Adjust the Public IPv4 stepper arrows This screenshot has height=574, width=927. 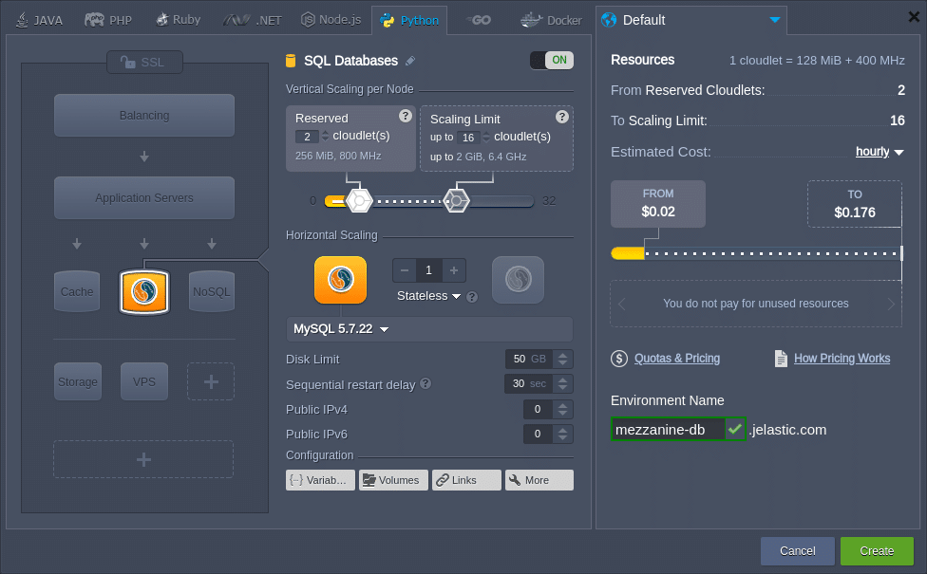tap(563, 409)
